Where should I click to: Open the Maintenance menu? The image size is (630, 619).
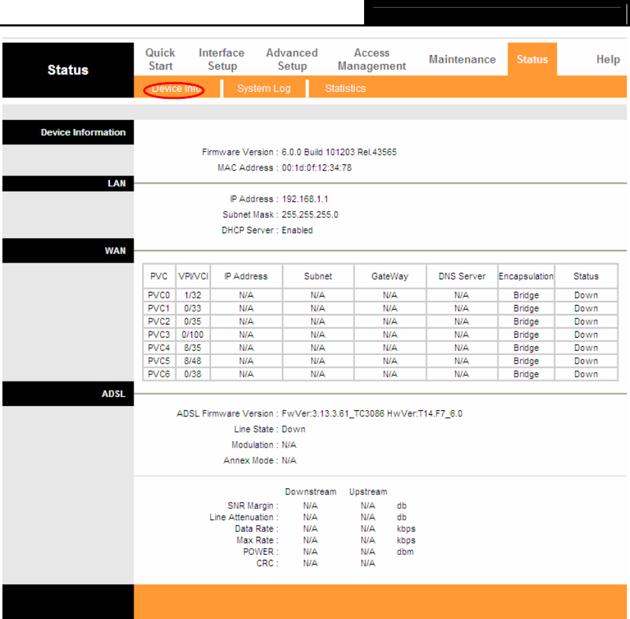(x=462, y=60)
